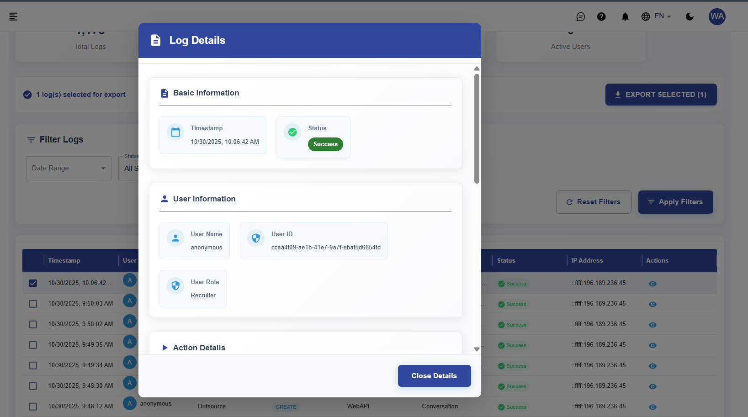Open the Date Range dropdown

tap(68, 168)
